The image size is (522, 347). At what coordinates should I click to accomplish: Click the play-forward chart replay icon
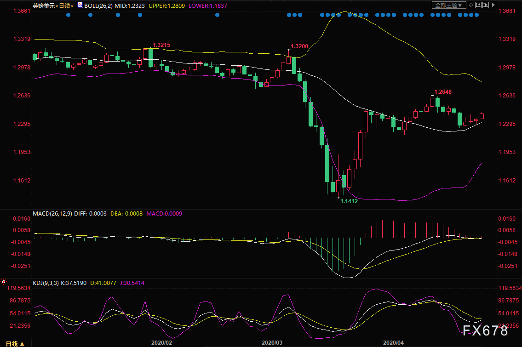485,5
